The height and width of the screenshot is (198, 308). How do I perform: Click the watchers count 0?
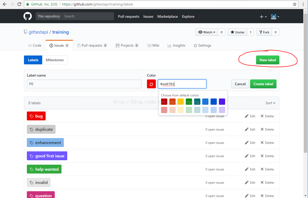click(x=221, y=32)
